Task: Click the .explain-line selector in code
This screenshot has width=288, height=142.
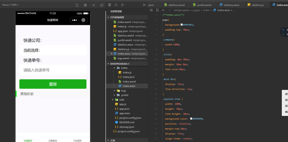Action: 171,99
